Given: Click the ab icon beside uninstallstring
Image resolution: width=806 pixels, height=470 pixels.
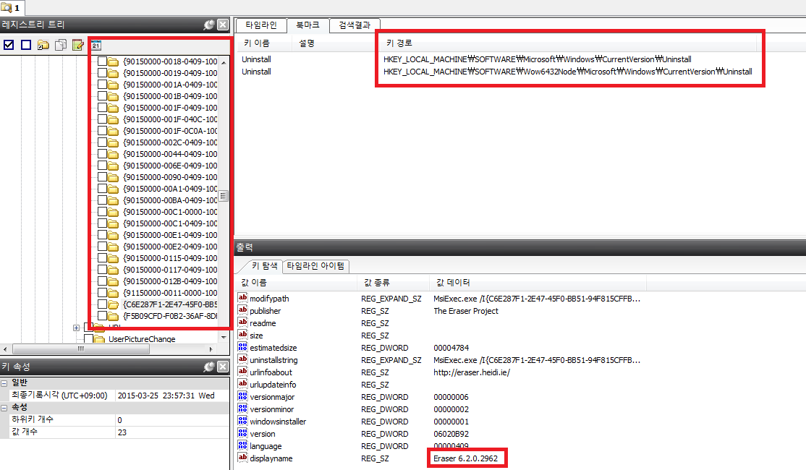Looking at the screenshot, I should [x=242, y=359].
